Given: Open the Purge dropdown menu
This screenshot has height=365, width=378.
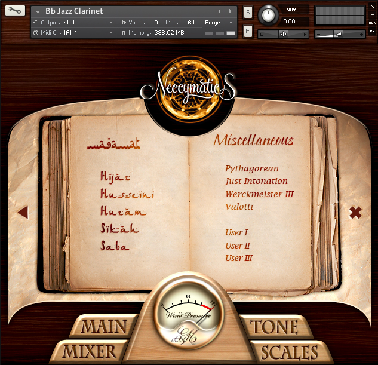Looking at the screenshot, I should [219, 23].
